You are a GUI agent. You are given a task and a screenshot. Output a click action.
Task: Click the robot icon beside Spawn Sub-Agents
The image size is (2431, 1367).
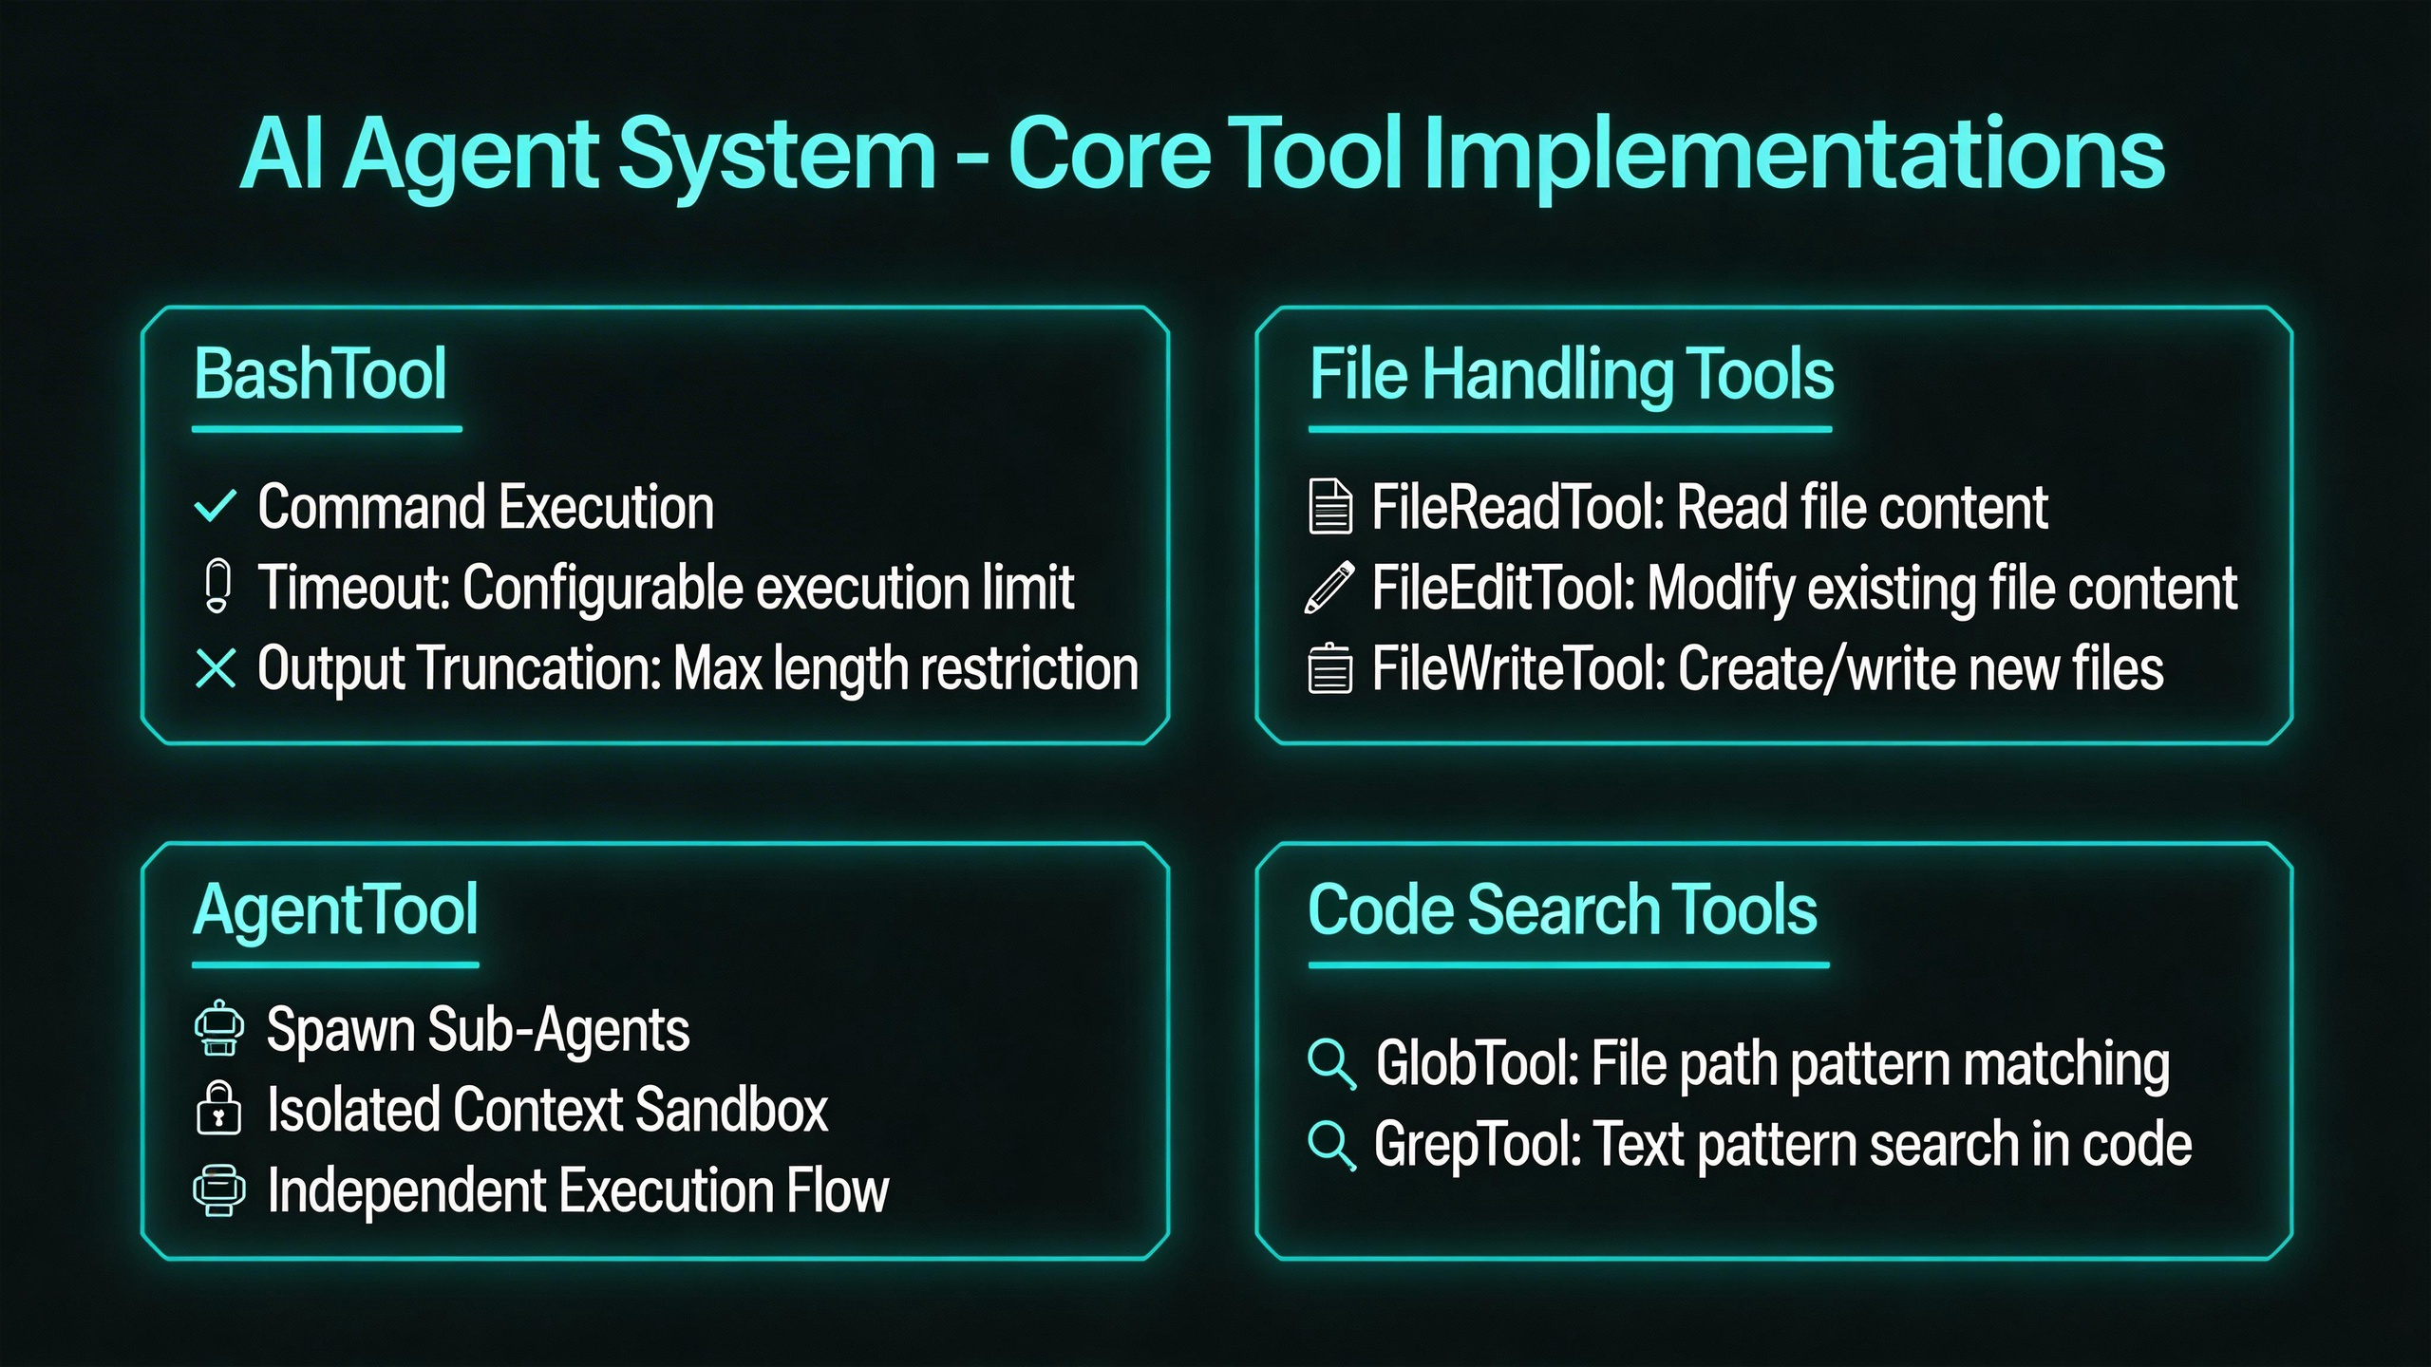pos(219,1029)
